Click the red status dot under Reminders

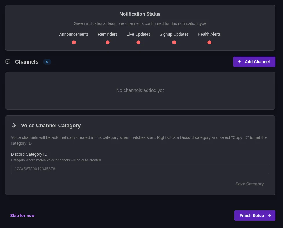107,42
